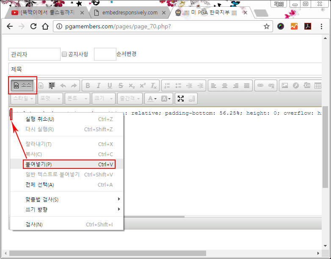Viewport: 331px width, 259px height.
Task: Choose 잘라내기(T) from the context menu
Action: tap(67, 144)
